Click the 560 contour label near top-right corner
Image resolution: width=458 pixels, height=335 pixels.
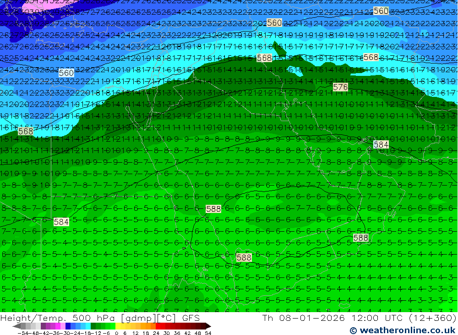381,11
